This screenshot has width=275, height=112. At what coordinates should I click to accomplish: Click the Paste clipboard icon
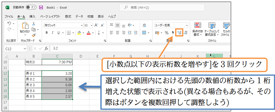25,25
